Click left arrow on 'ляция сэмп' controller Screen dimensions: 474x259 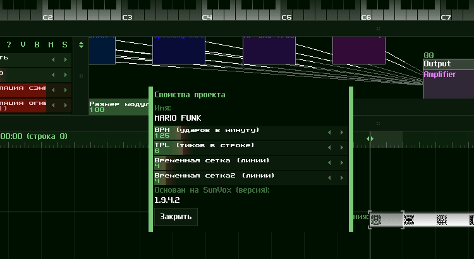point(53,90)
